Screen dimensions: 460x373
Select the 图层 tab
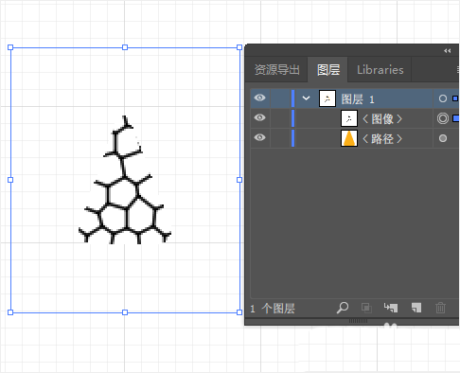(328, 70)
